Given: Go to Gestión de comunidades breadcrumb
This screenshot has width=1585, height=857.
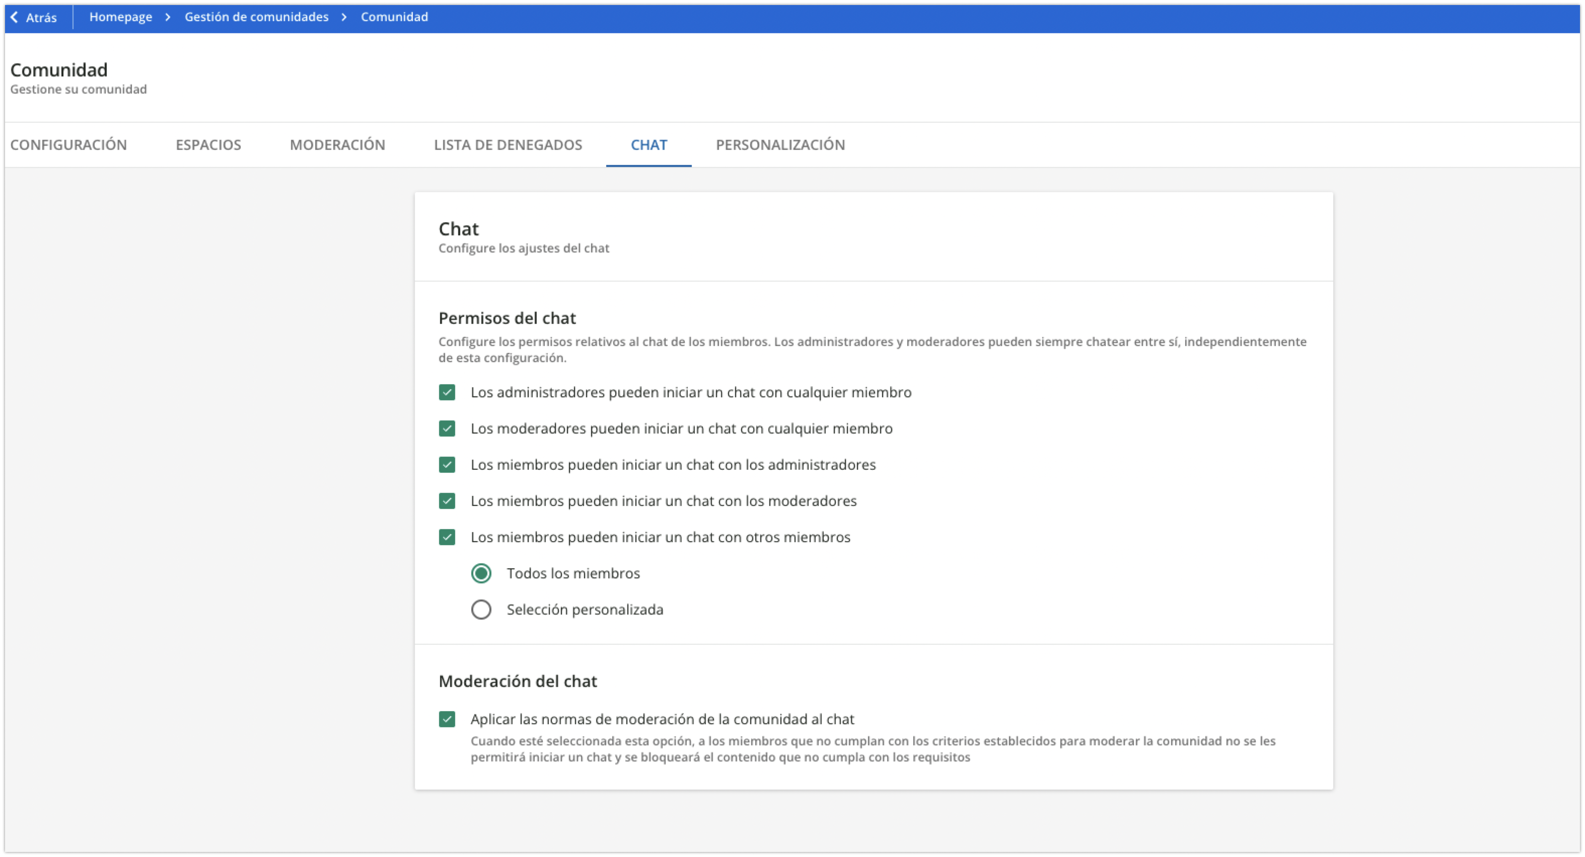Looking at the screenshot, I should (x=257, y=17).
